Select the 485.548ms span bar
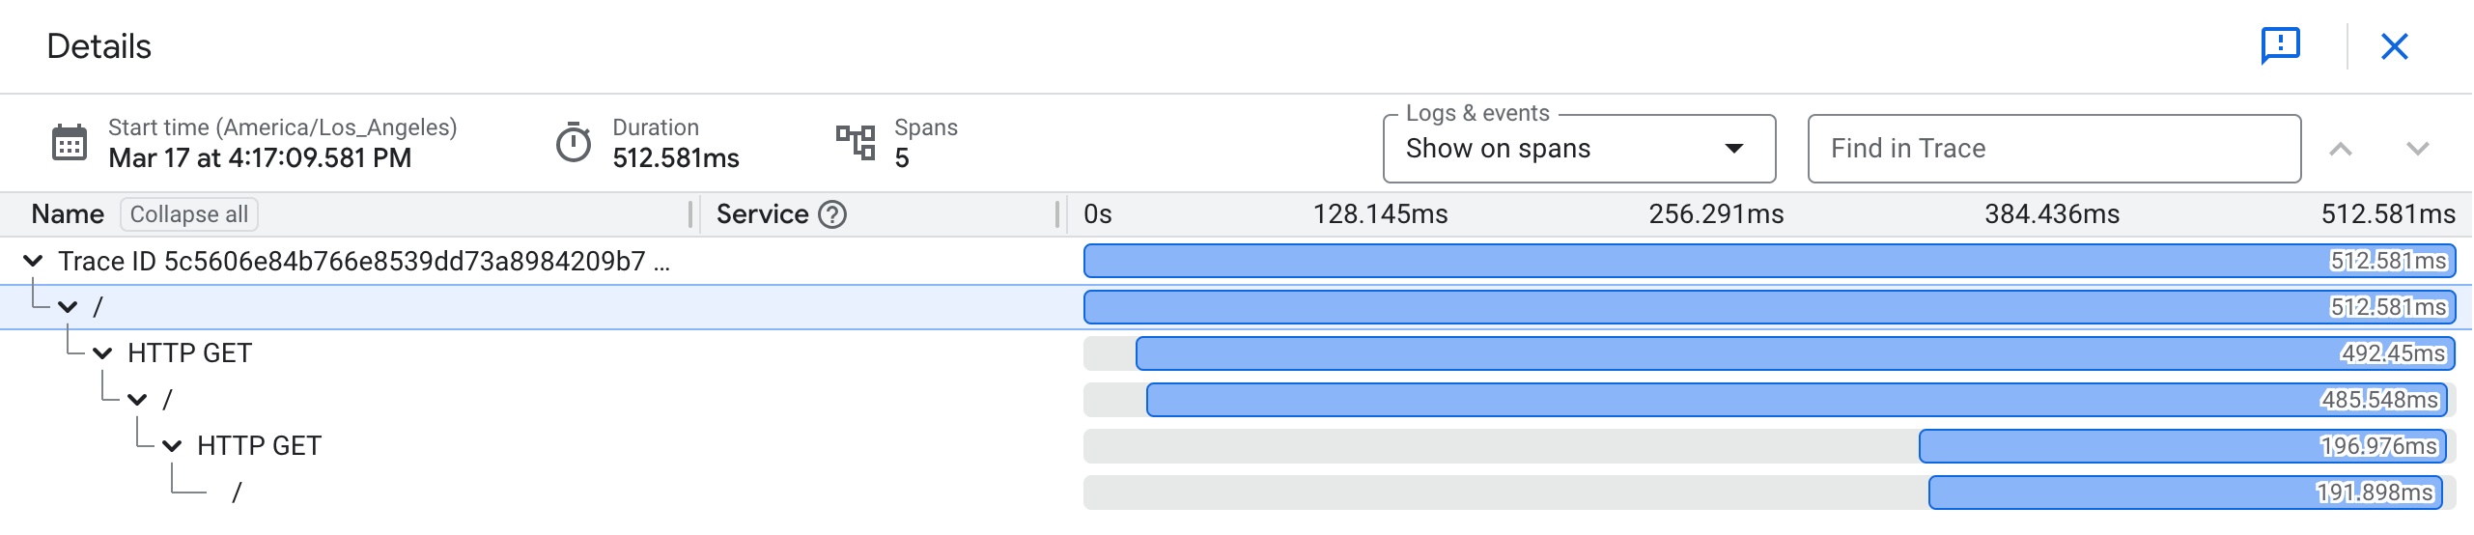Image resolution: width=2474 pixels, height=535 pixels. coord(1738,400)
